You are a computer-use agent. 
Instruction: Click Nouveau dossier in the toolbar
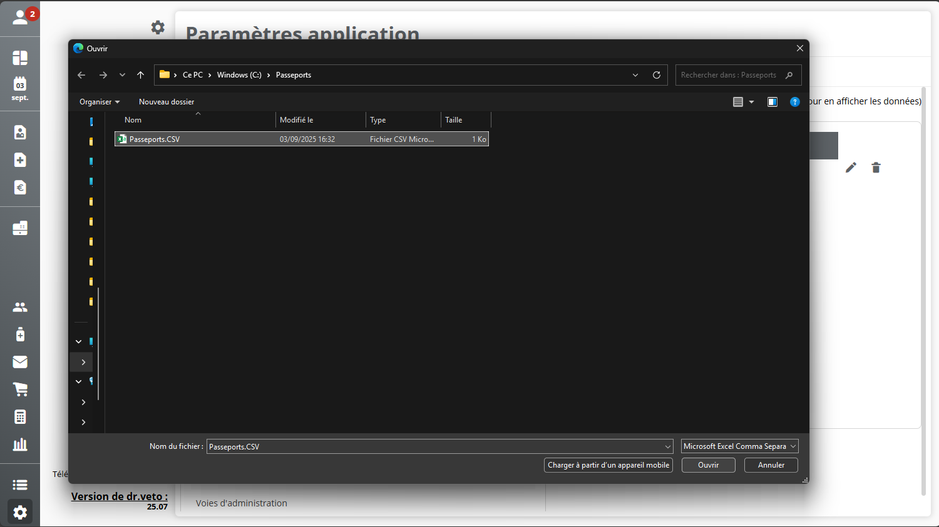coord(167,102)
